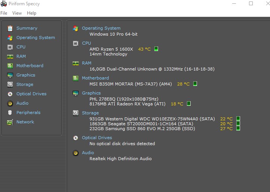Viewport: 270px width, 192px height.
Task: Click the Seagate temperature indicator beside 20 °C
Action: 238,123
